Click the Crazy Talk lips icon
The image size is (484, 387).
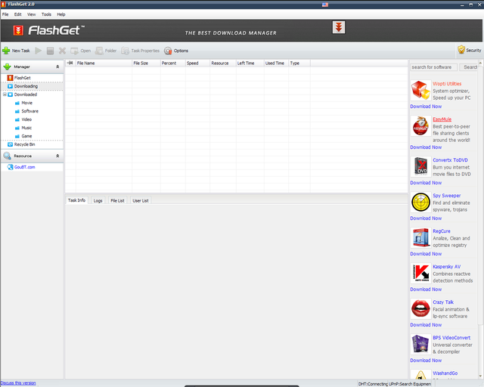tap(420, 308)
